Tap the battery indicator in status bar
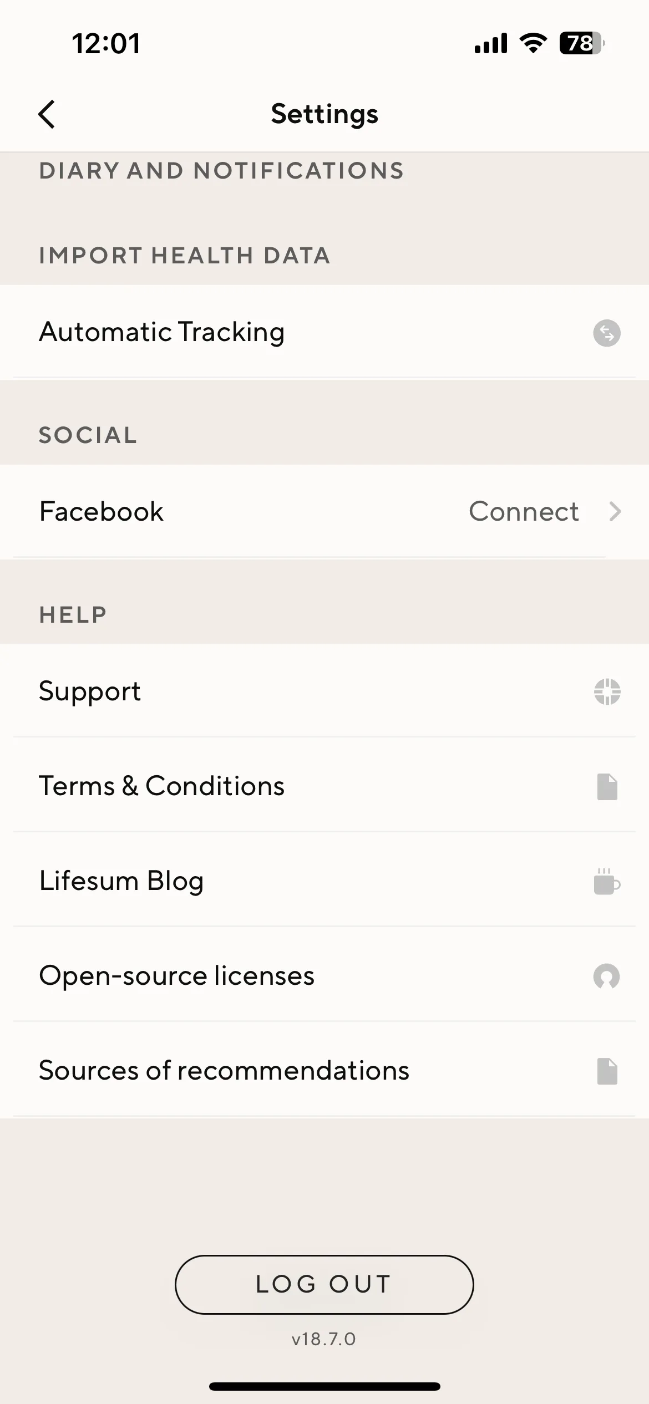This screenshot has width=649, height=1404. (582, 43)
